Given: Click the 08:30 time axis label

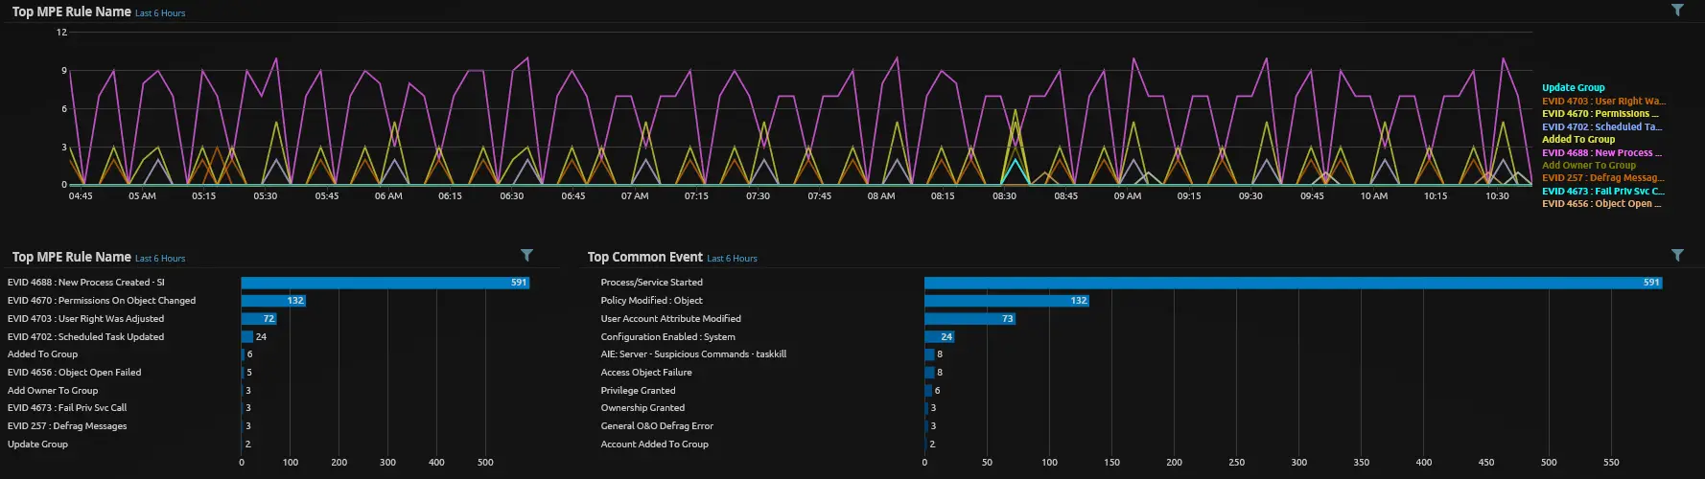Looking at the screenshot, I should 1004,196.
